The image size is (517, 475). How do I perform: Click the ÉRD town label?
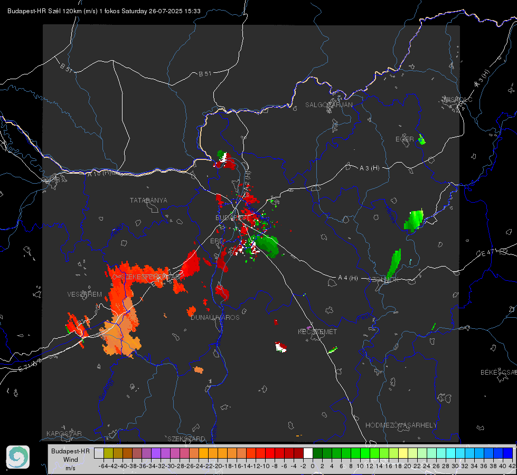tap(217, 241)
